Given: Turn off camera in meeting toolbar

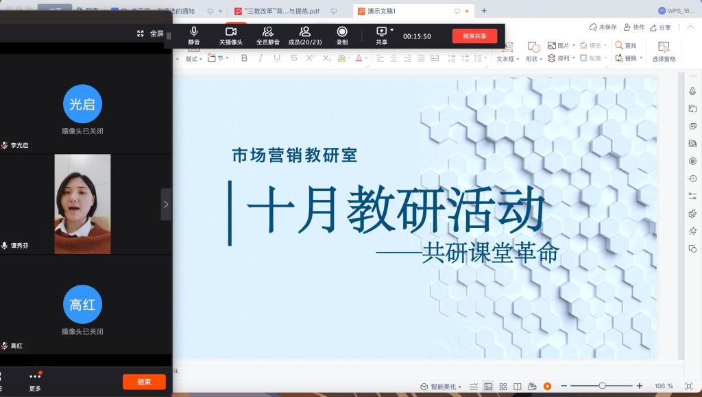Looking at the screenshot, I should point(231,36).
